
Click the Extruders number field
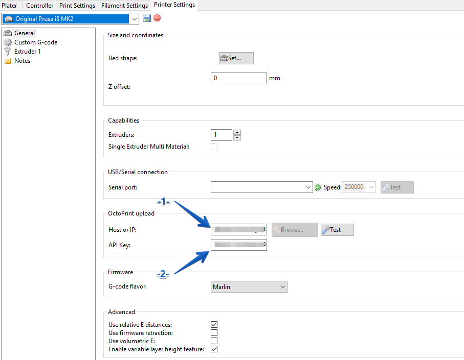coord(222,135)
